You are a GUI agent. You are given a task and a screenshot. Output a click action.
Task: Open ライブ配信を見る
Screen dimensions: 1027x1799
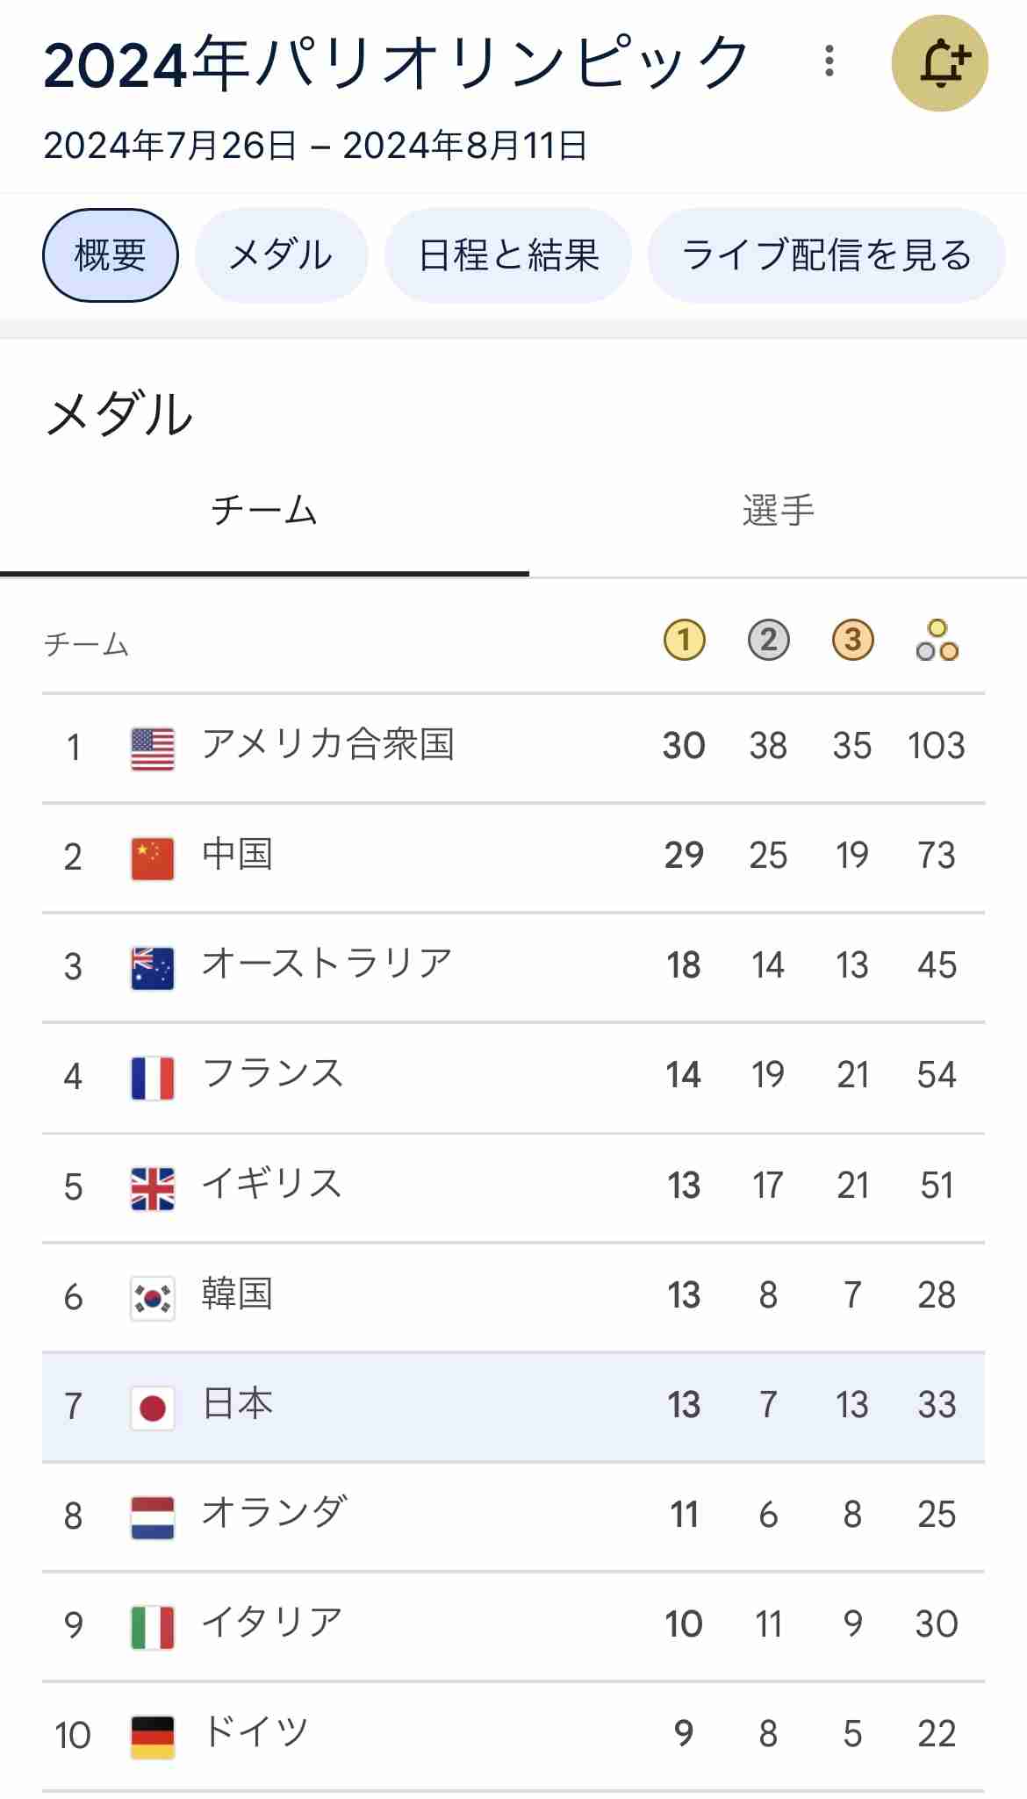point(827,255)
